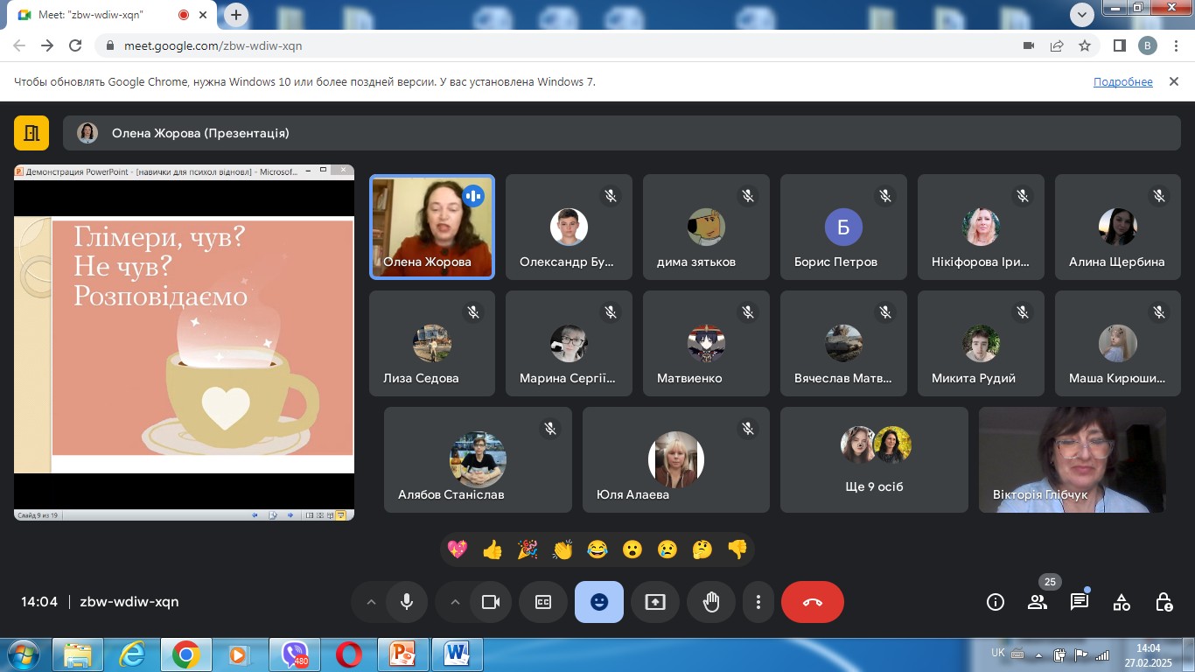Expand video settings arrow beside camera
The height and width of the screenshot is (672, 1195).
455,602
